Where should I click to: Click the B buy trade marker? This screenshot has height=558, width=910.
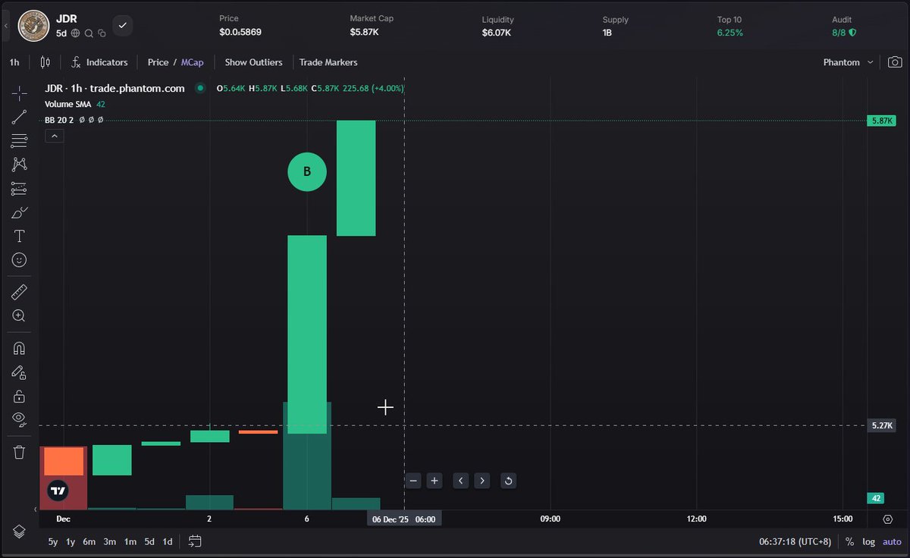(x=307, y=171)
